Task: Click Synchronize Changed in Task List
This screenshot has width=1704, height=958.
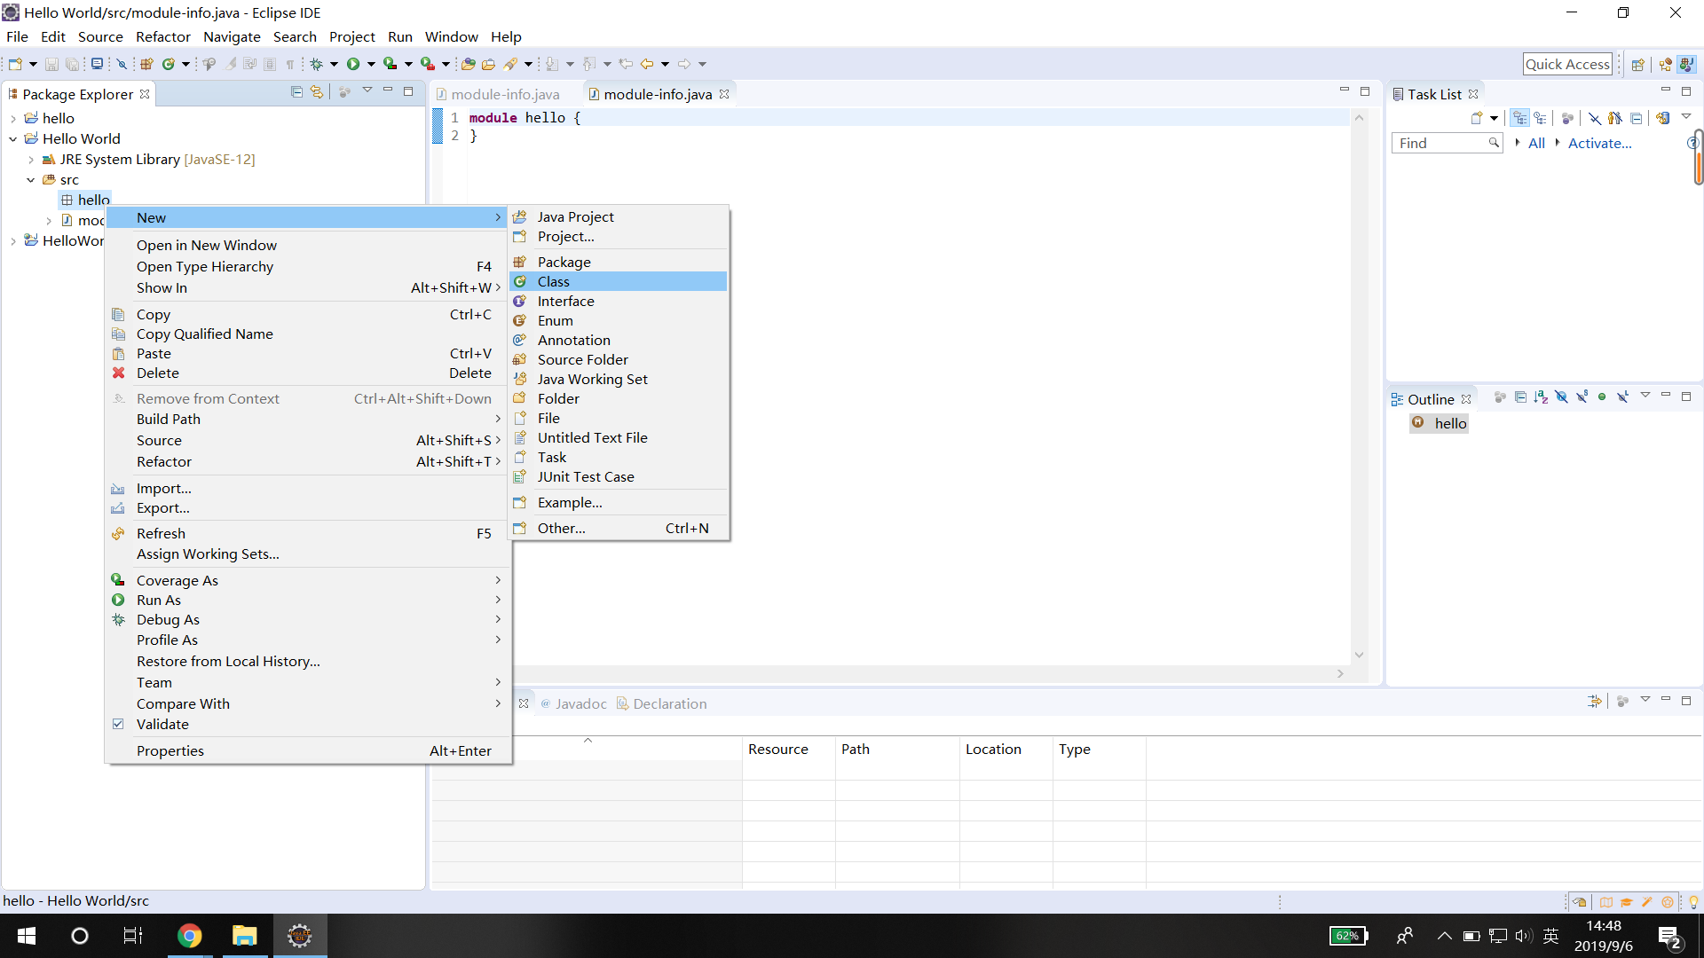Action: click(1662, 118)
